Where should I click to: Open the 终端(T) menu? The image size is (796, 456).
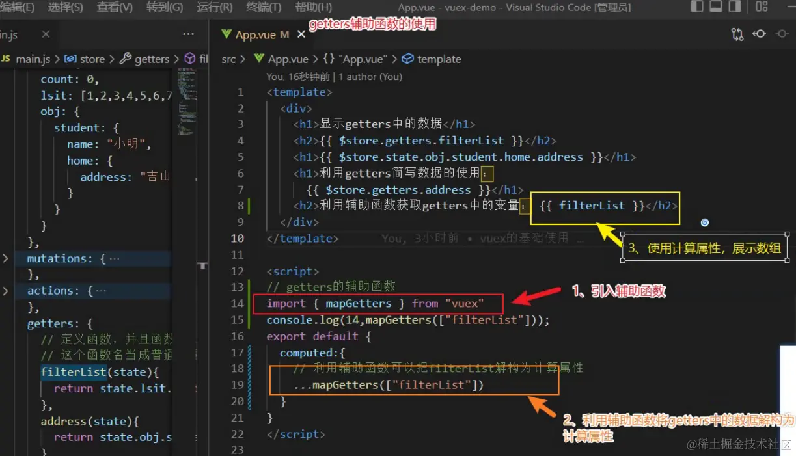(x=264, y=7)
